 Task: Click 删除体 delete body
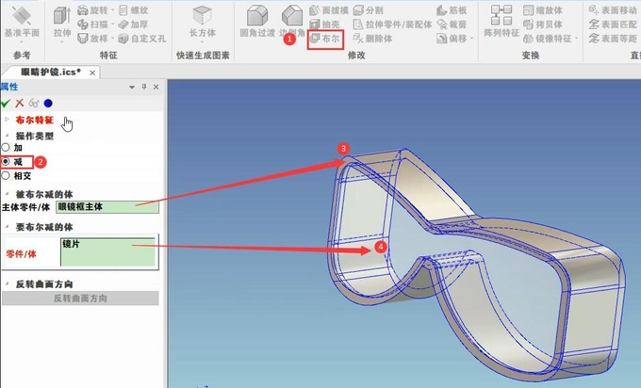point(373,39)
